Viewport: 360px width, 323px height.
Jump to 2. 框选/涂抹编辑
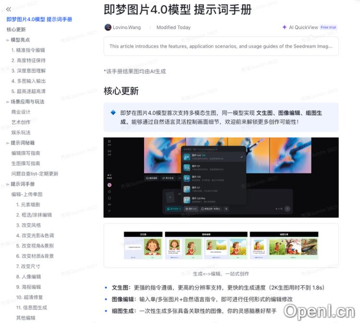pos(34,215)
